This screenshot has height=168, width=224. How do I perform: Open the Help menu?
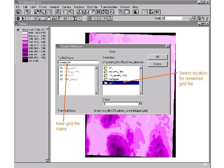(x=135, y=7)
